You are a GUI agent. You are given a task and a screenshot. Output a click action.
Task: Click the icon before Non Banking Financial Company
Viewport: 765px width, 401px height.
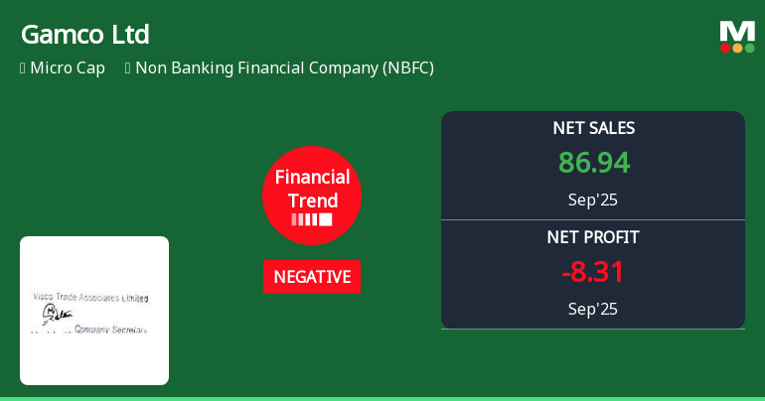[x=128, y=68]
